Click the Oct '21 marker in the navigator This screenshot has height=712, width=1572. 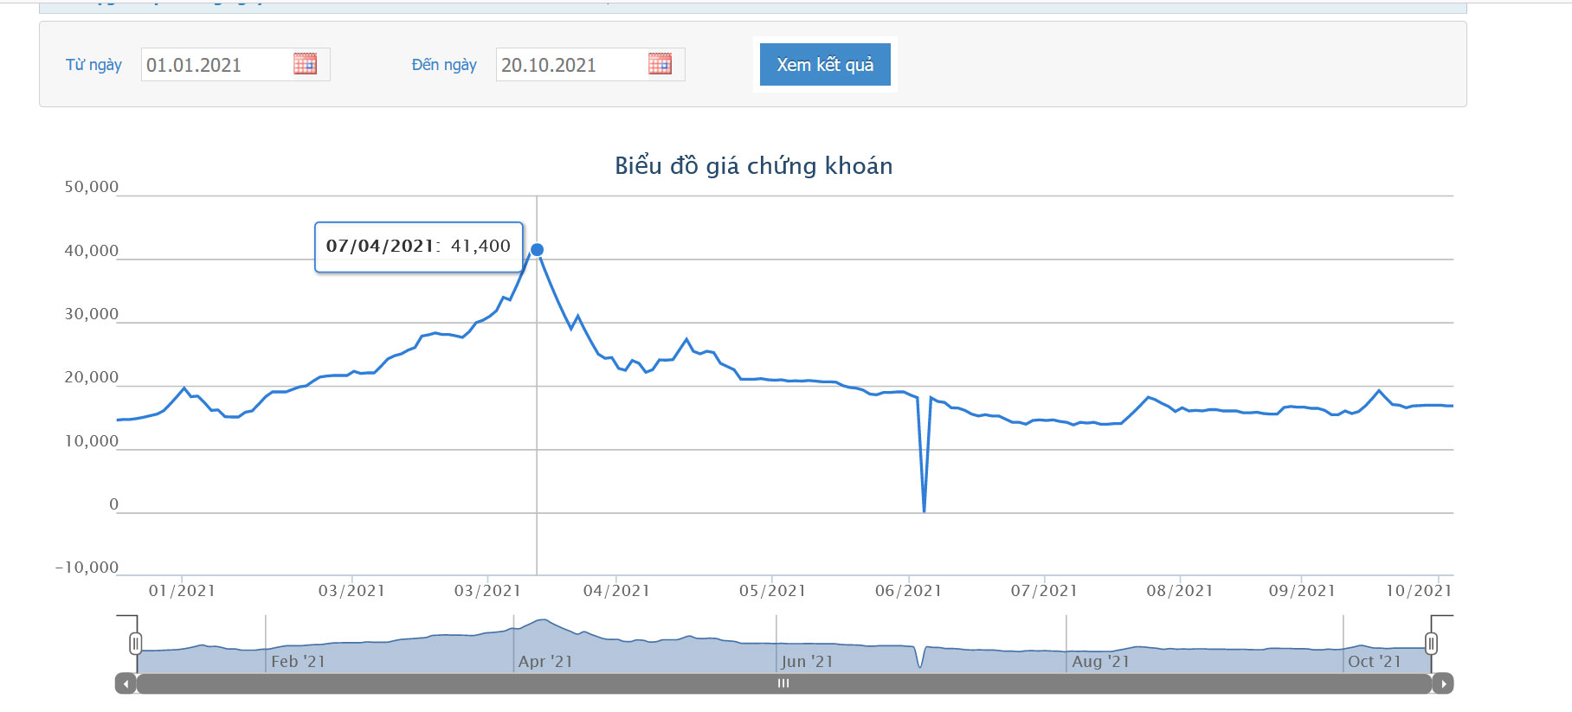click(x=1374, y=661)
